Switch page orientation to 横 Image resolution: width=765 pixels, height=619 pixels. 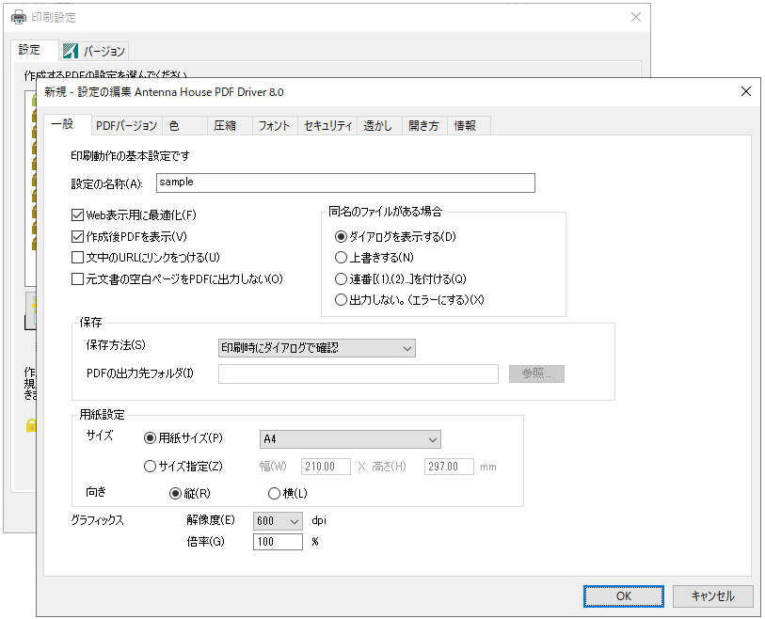(274, 494)
